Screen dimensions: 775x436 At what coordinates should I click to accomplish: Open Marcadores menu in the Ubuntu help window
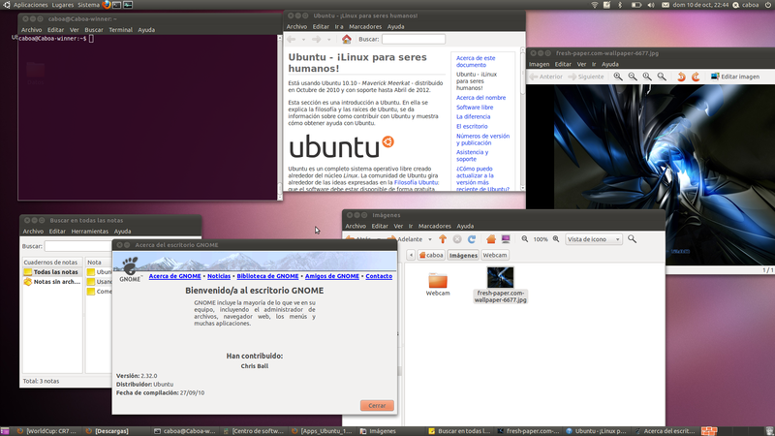pos(365,27)
